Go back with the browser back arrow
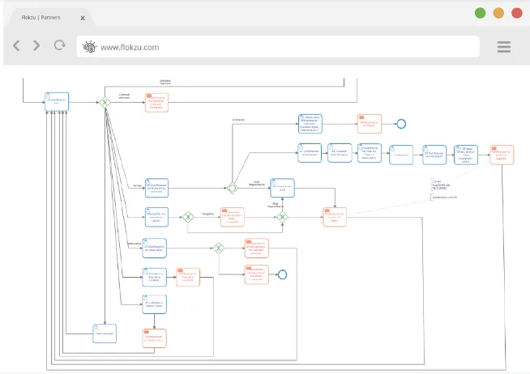 (16, 45)
